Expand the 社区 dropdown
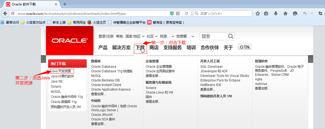Image resolution: width=325 pixels, height=129 pixels. click(152, 36)
